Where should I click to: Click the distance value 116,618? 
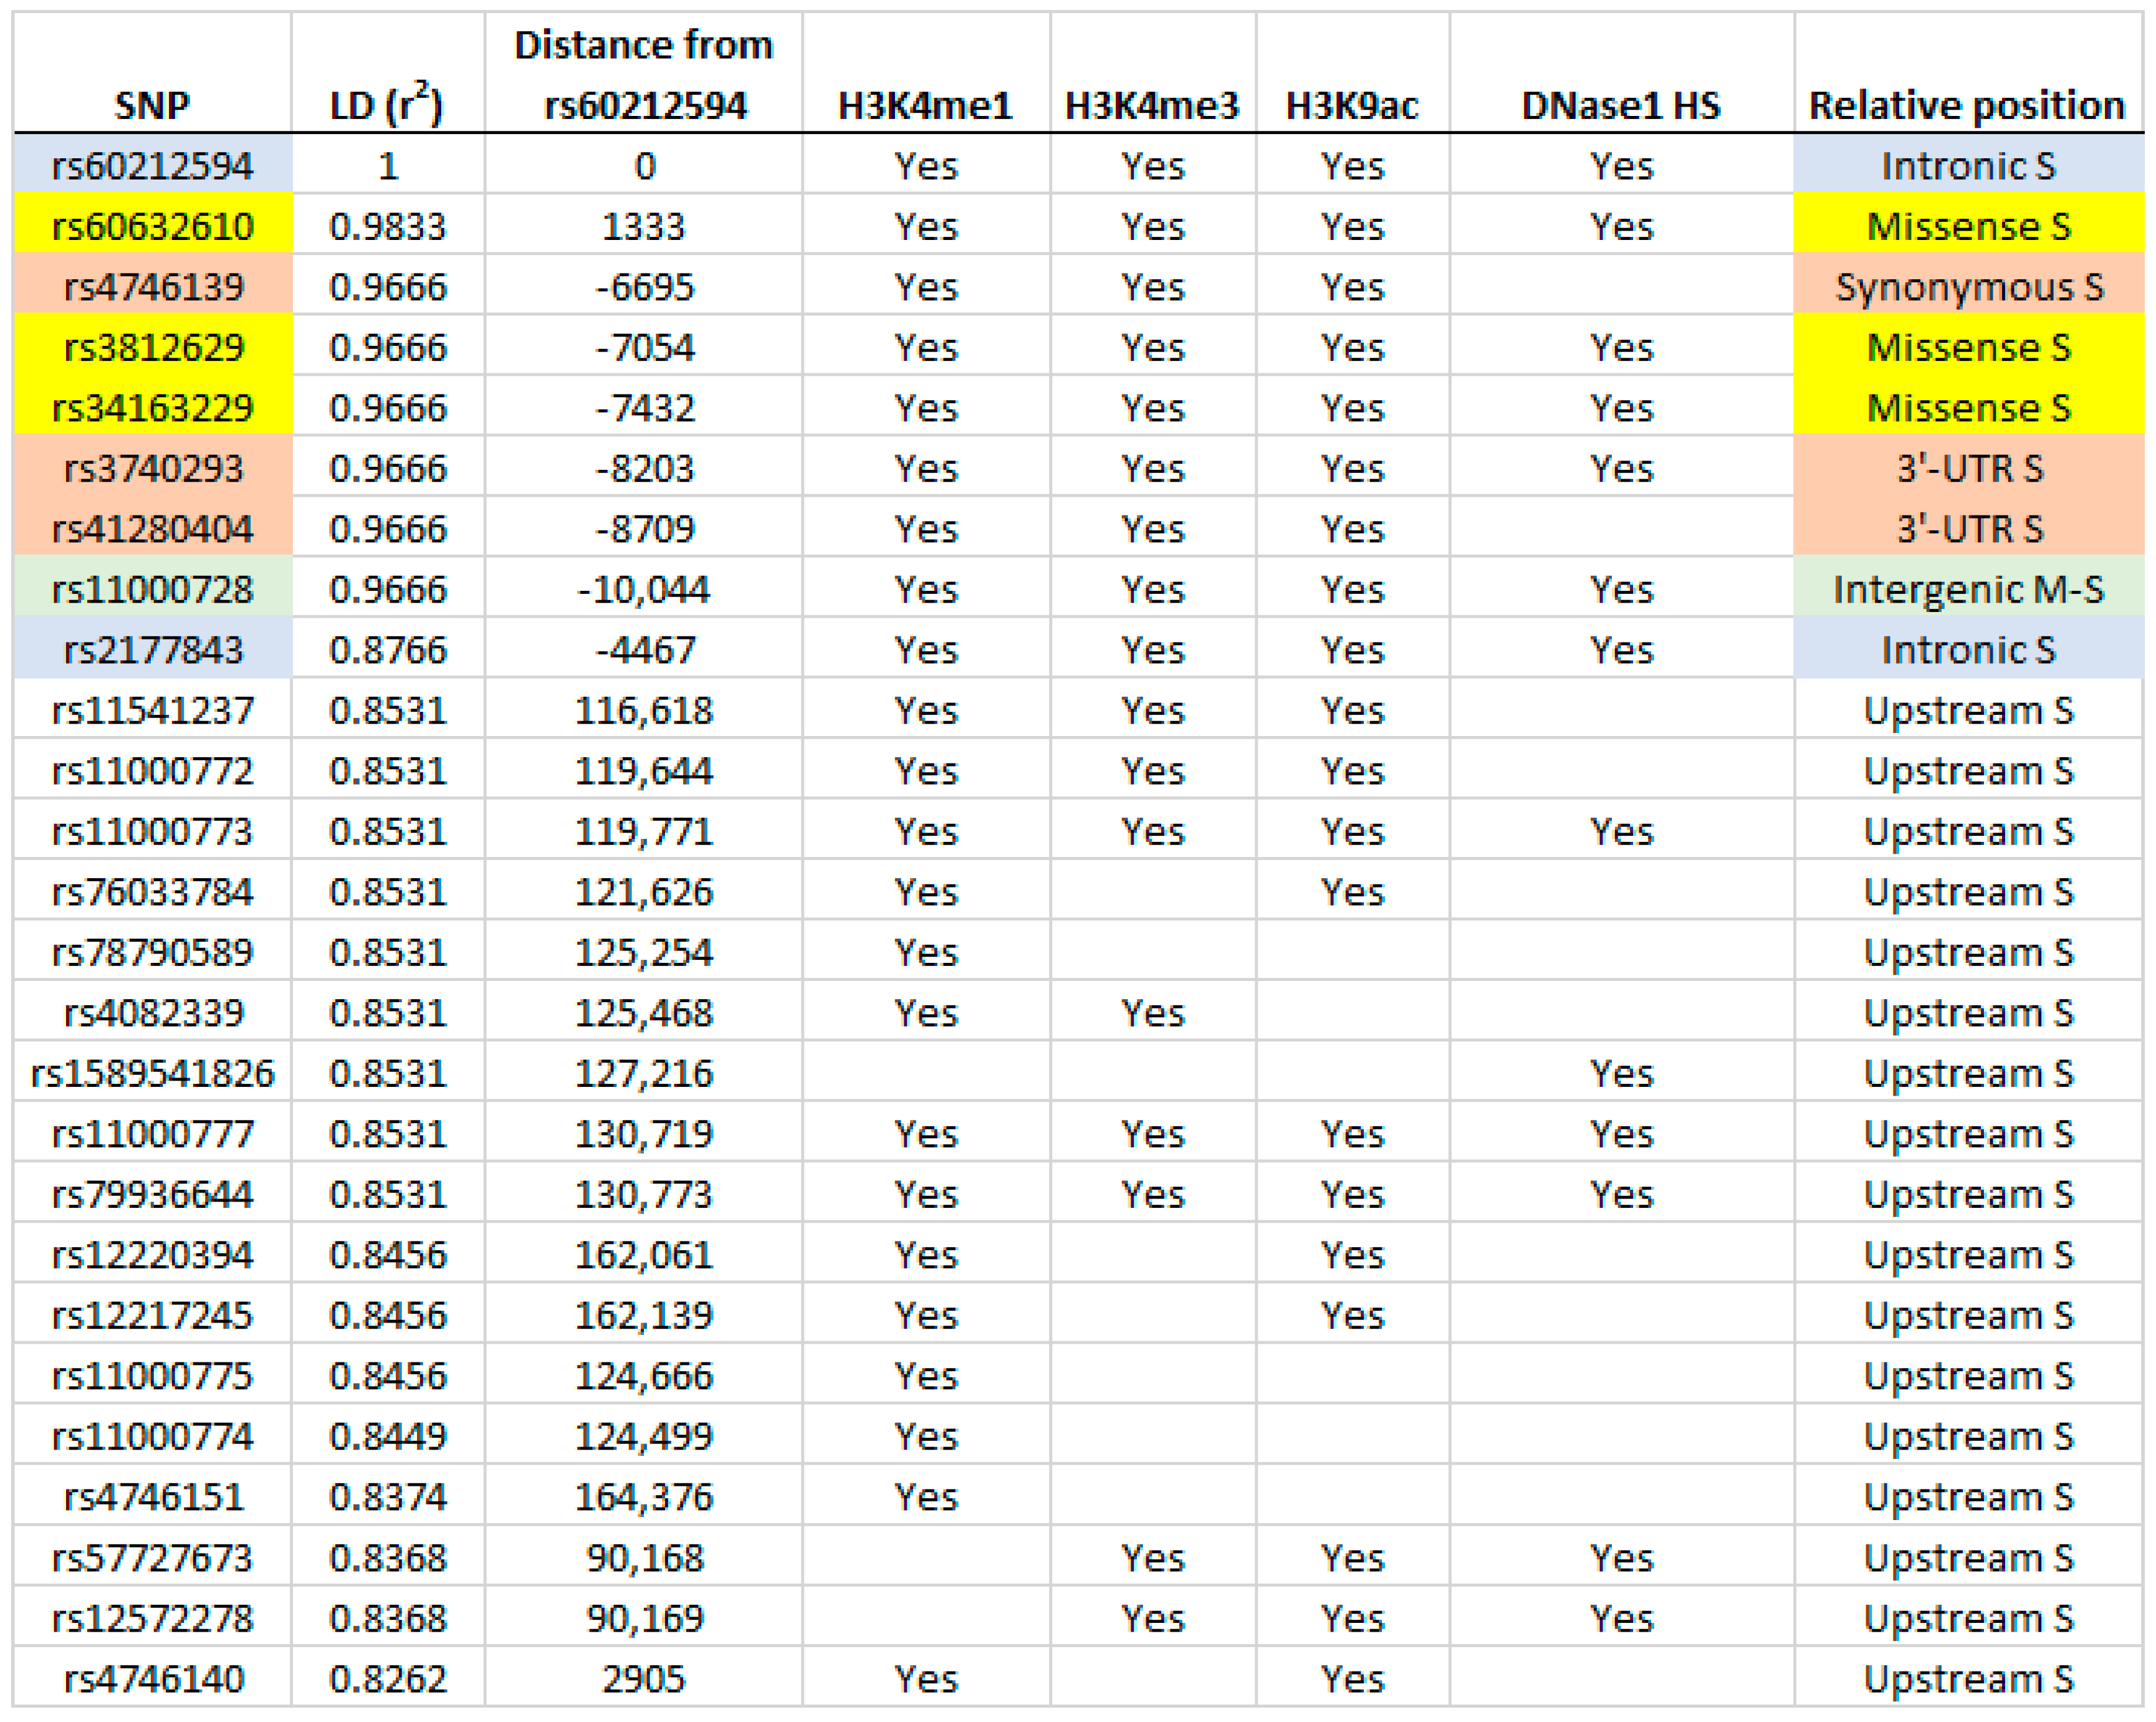pos(643,711)
